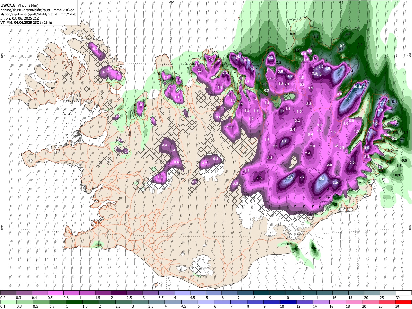Image resolution: width=412 pixels, height=309 pixels.
Task: Click the first dusky purple 0.2–0.3 swatch
Action: [8, 293]
